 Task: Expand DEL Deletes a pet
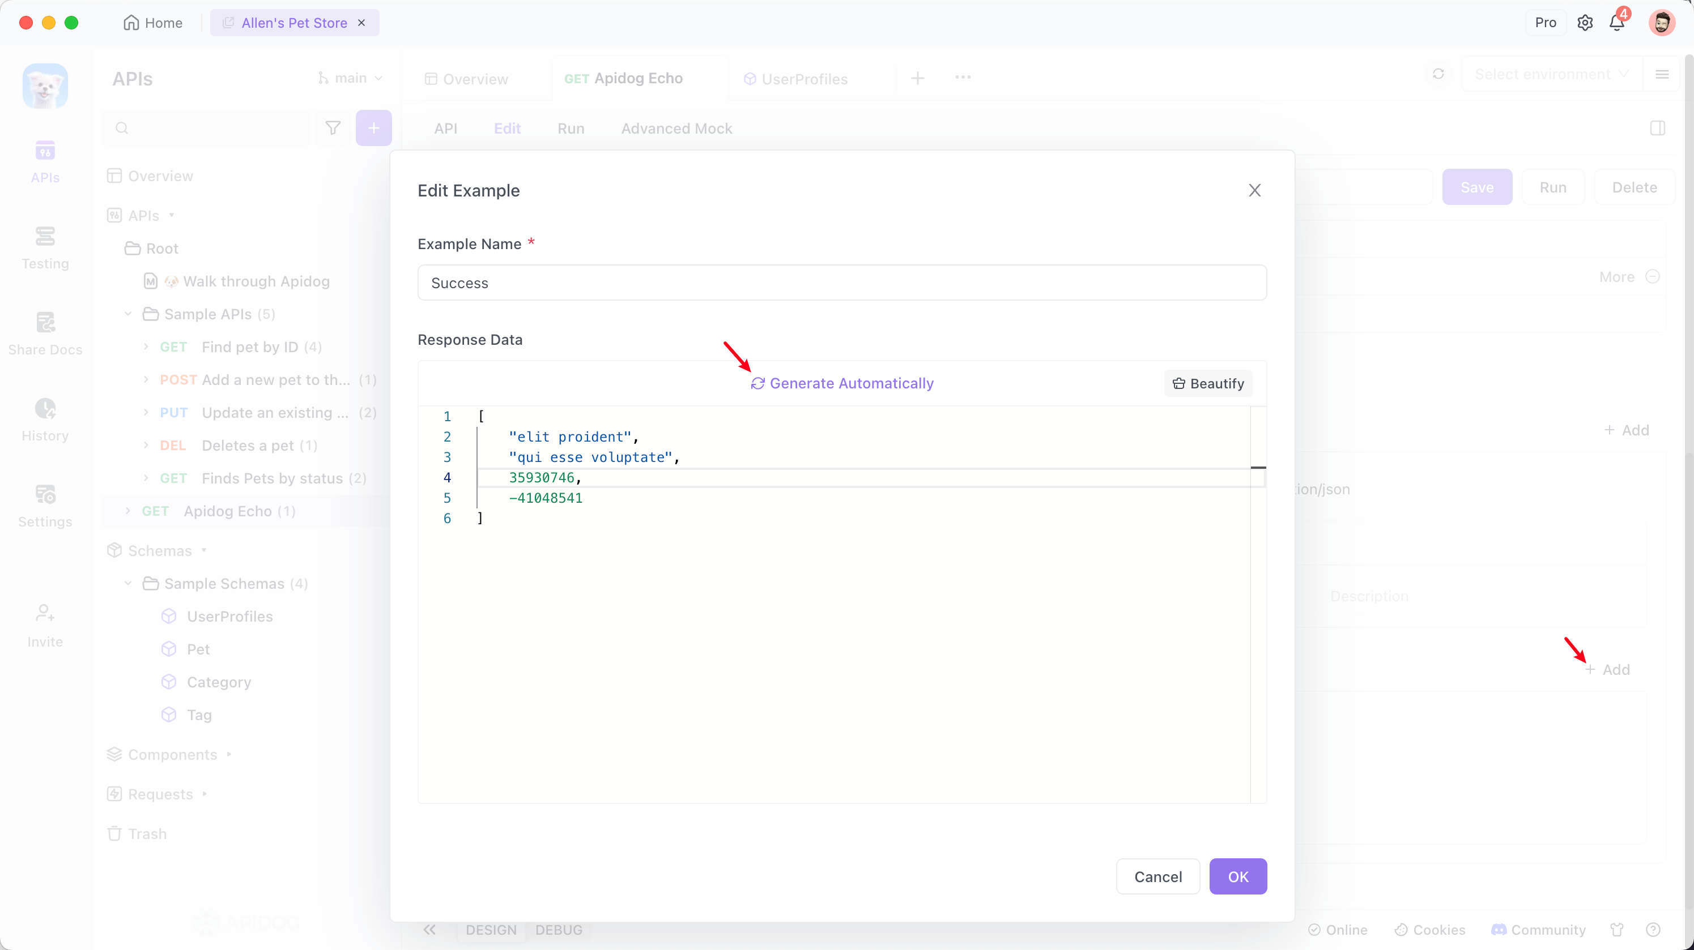point(146,446)
